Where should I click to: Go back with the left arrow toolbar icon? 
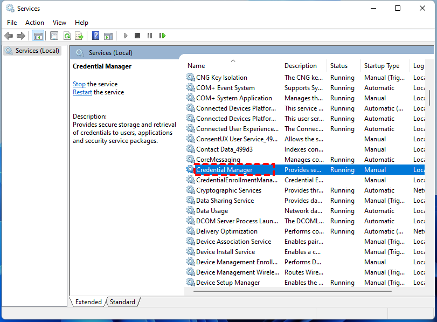point(9,36)
